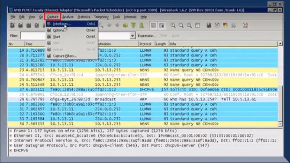290x163 pixels.
Task: Select packet 34 NBNS row
Action: click(143, 124)
